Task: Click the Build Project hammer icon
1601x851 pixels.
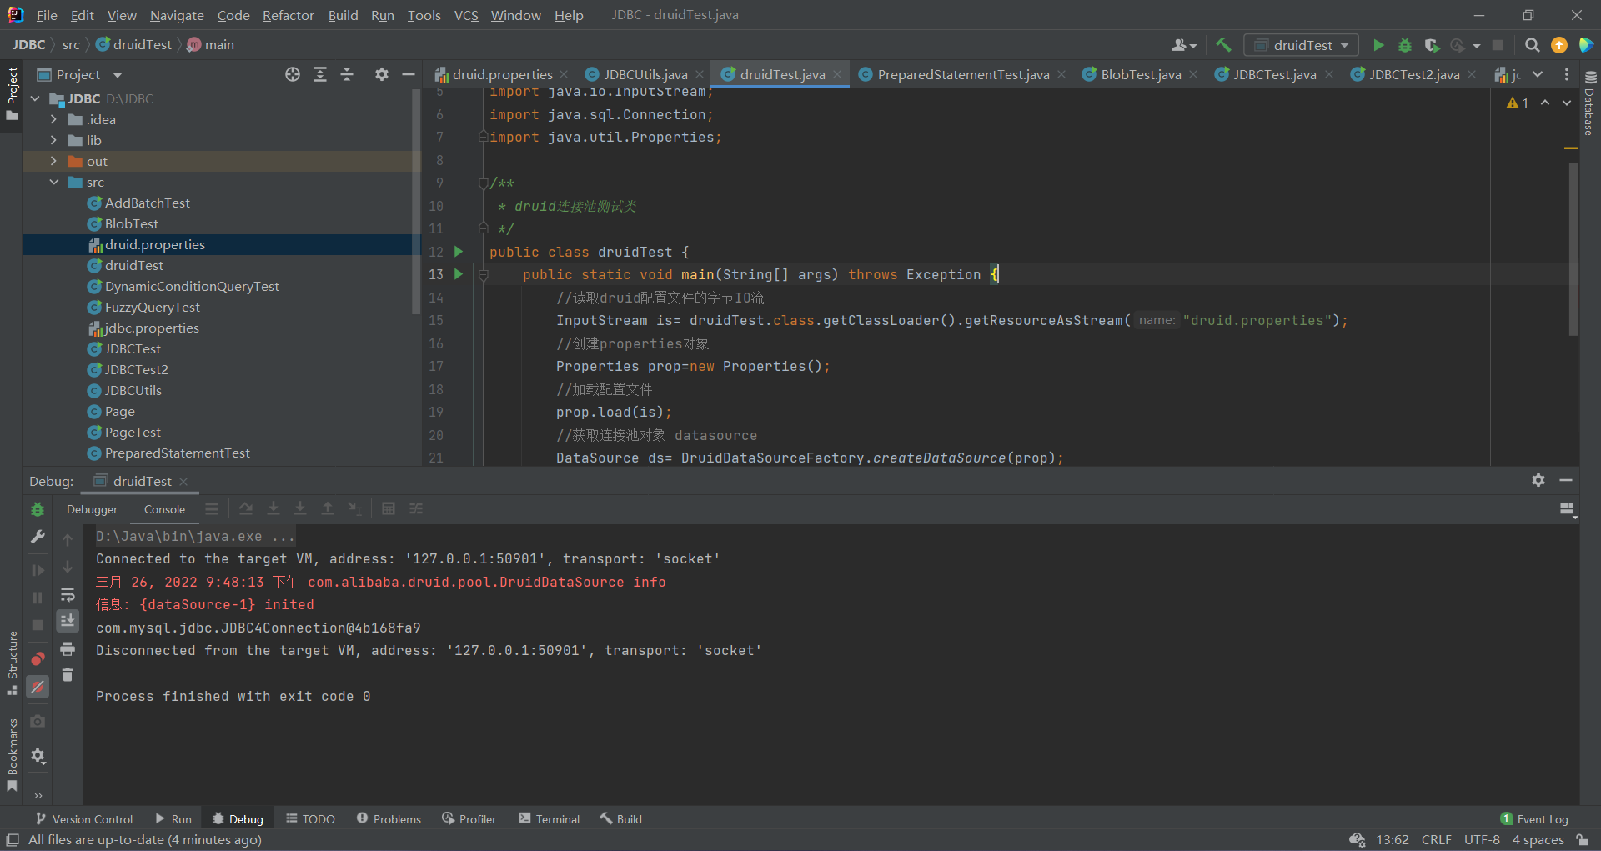Action: [x=1223, y=45]
